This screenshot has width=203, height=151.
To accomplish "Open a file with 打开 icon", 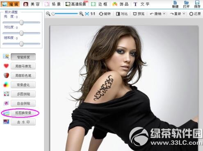I will 186,4.
